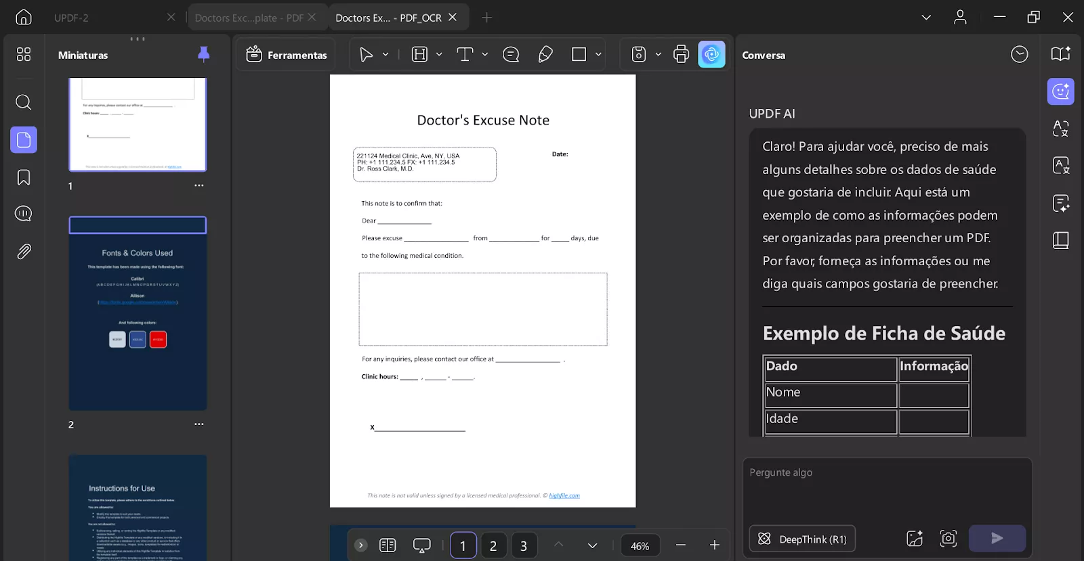1084x561 pixels.
Task: Add a comment note bubble
Action: pos(511,55)
